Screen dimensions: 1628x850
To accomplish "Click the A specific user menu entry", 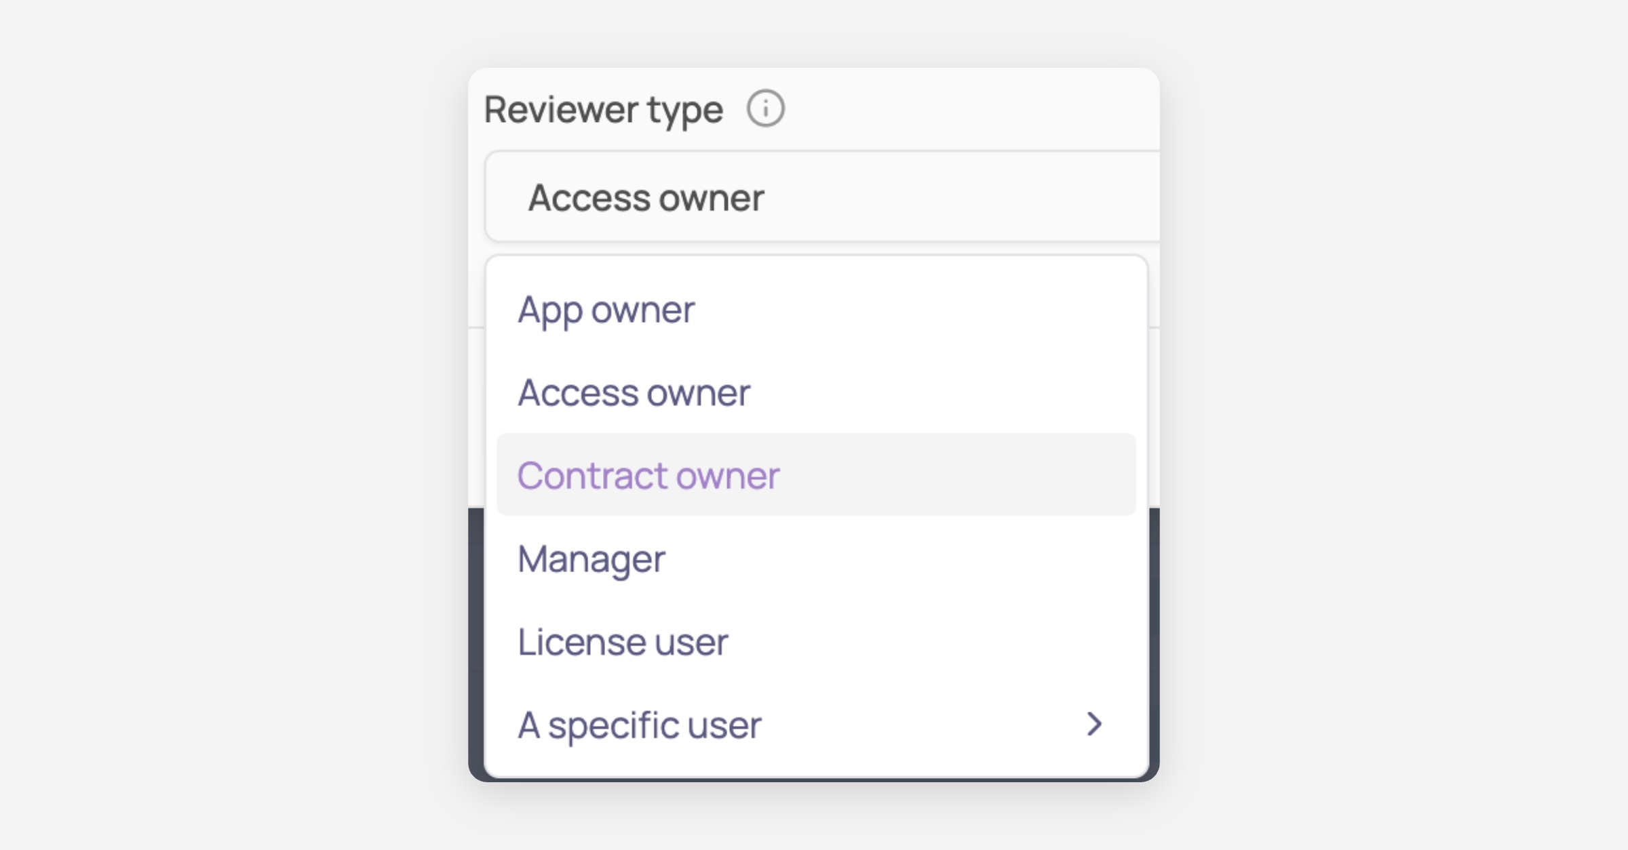I will pos(639,725).
